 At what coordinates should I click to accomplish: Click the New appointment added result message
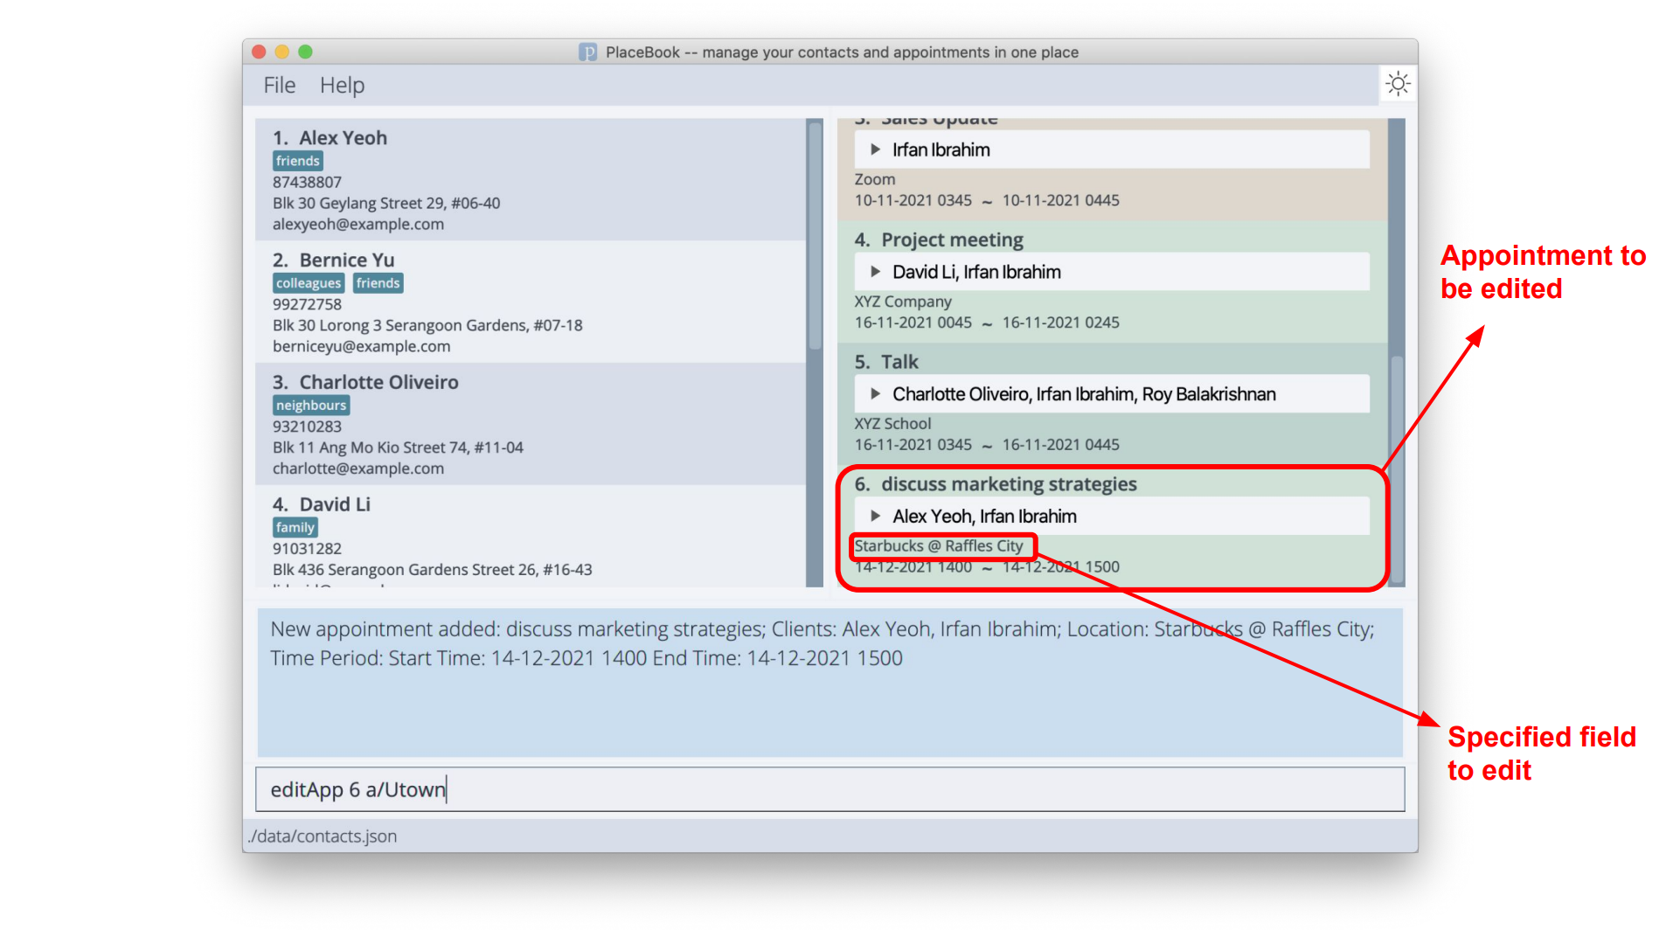tap(822, 643)
